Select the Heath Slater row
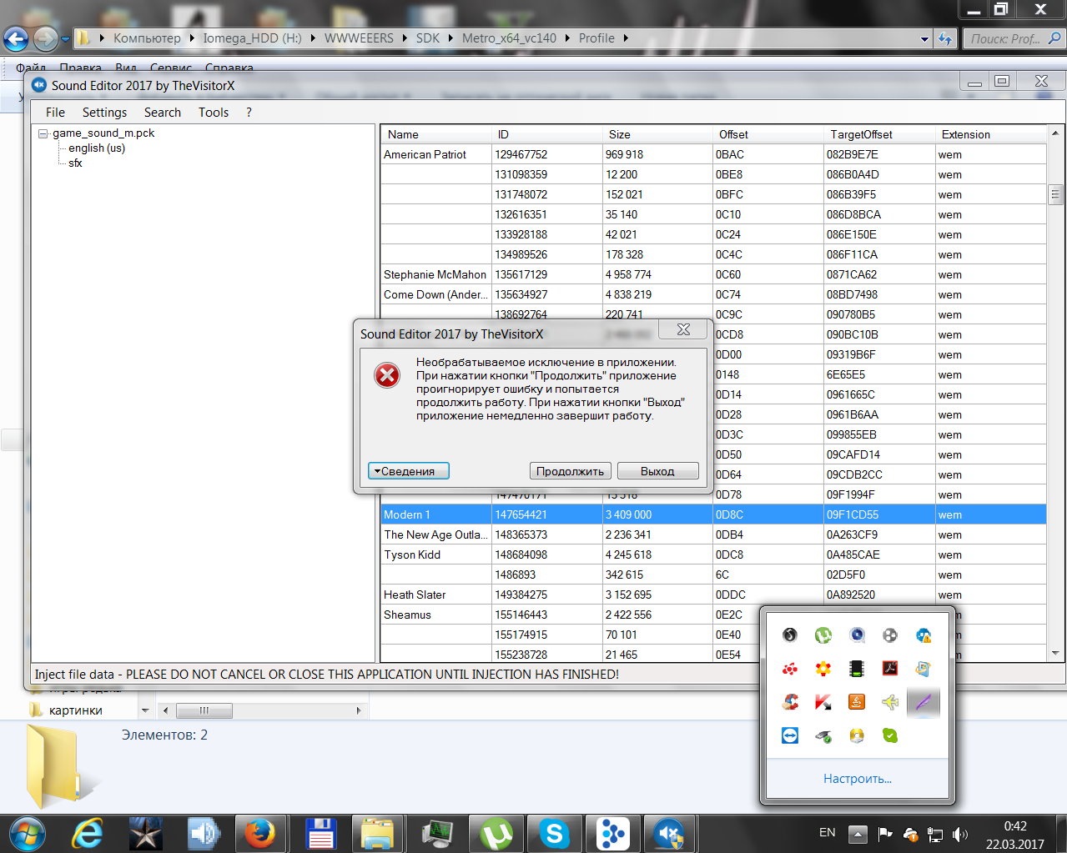The image size is (1067, 853). tap(713, 595)
